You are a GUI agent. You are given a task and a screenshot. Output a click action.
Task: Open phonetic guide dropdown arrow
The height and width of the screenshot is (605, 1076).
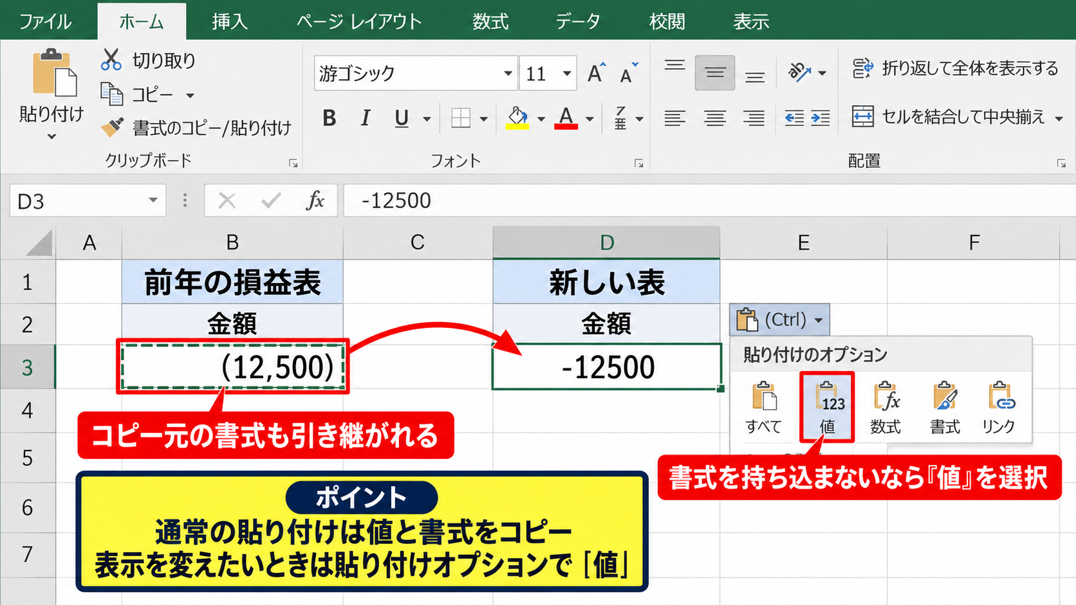[639, 119]
